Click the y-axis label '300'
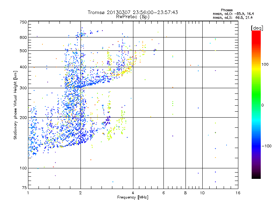The image size is (280, 210). 23,88
